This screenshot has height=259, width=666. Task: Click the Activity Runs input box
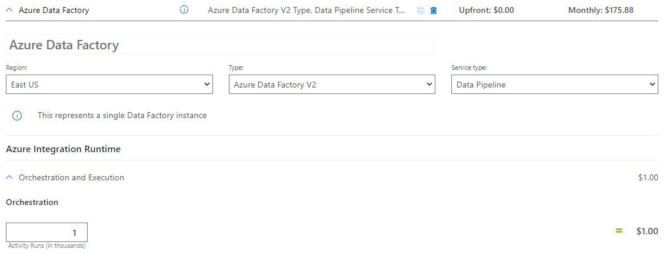[x=47, y=233]
